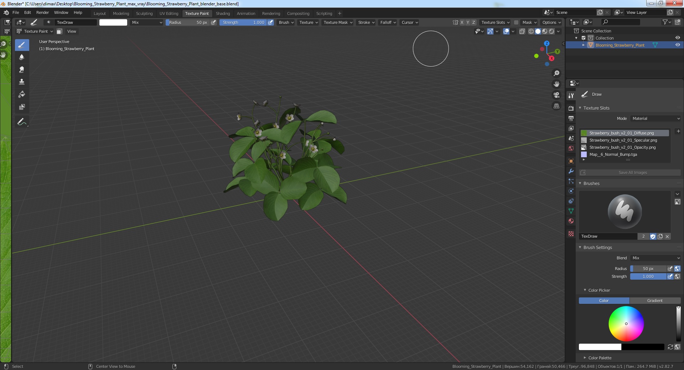
Task: Open Object Data mesh properties tab
Action: point(571,211)
